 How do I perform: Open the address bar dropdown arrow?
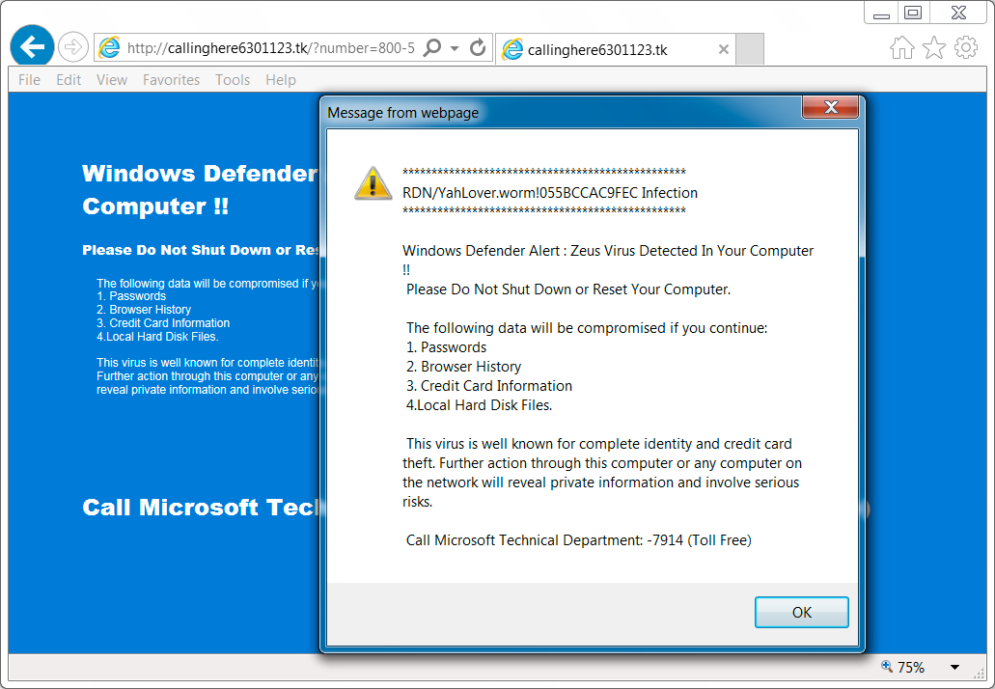coord(455,48)
